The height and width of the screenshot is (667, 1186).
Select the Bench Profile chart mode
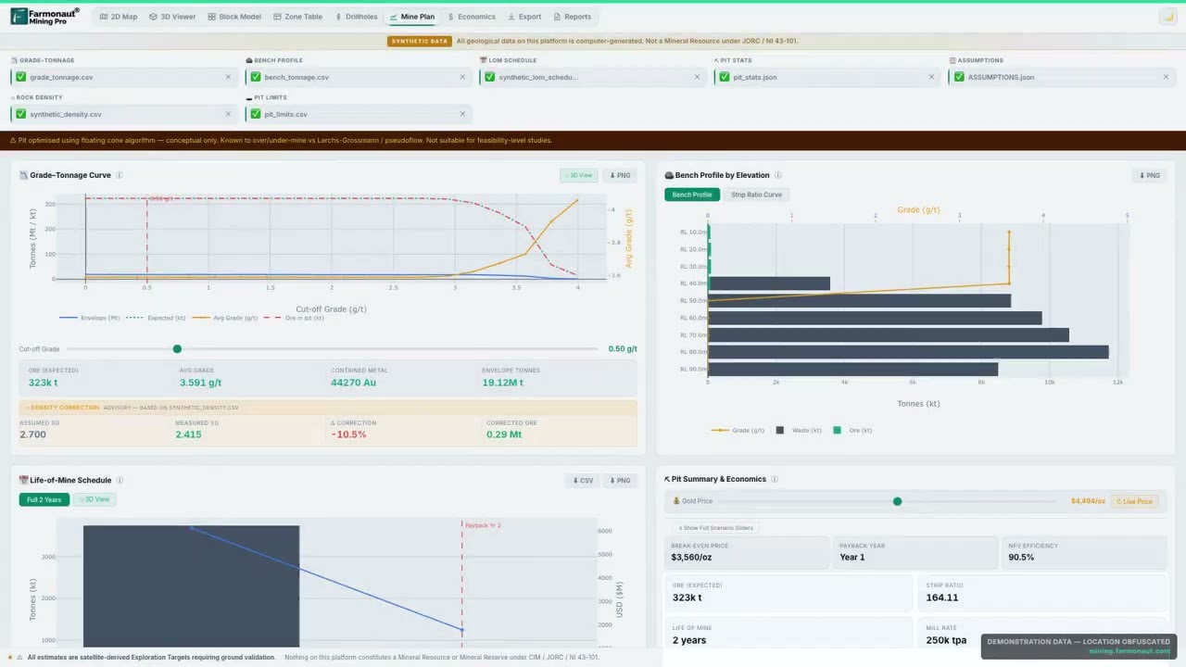coord(692,195)
